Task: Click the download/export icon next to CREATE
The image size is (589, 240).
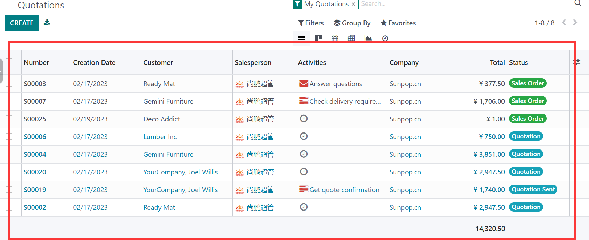Action: [47, 23]
